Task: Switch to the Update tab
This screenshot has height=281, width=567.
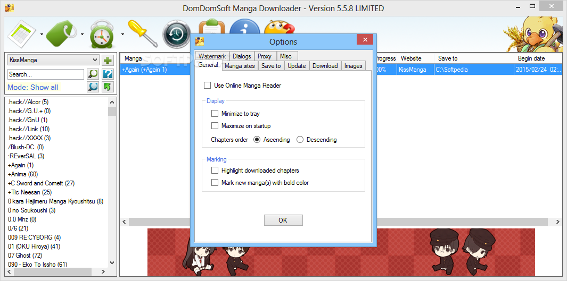Action: 297,66
